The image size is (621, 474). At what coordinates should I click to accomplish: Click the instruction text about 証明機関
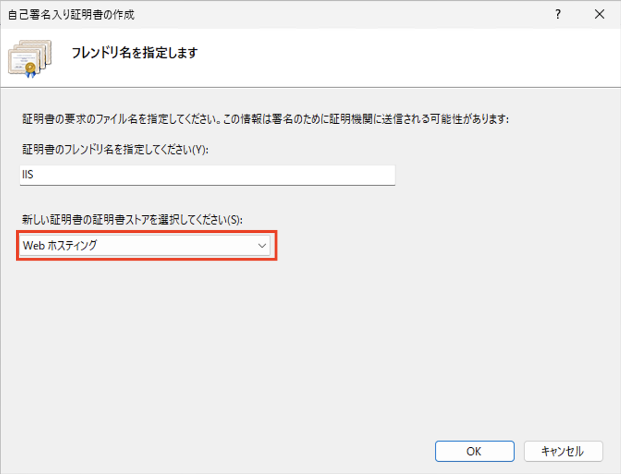(x=265, y=119)
